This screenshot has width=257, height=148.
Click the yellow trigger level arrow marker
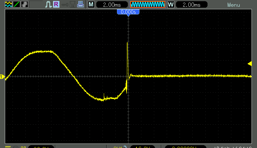[250, 64]
